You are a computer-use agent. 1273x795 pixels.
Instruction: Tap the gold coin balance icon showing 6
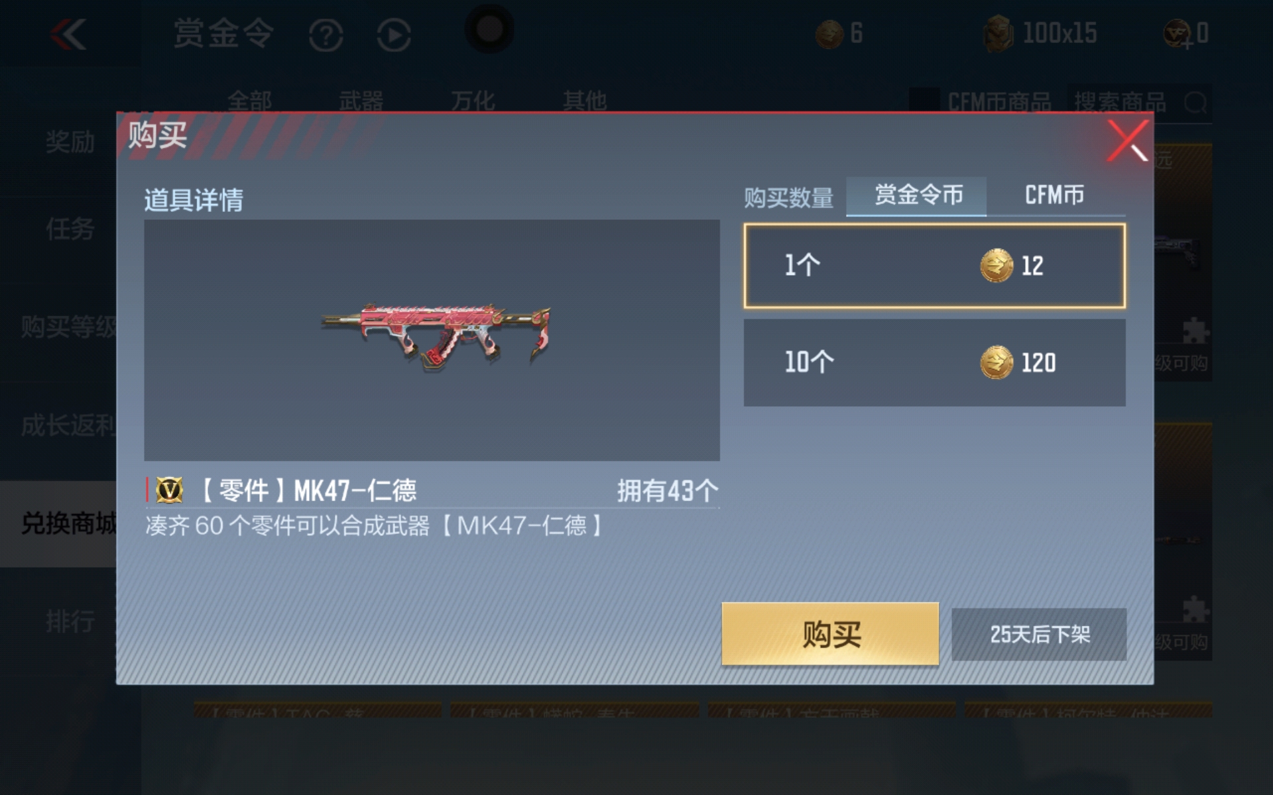pos(829,34)
